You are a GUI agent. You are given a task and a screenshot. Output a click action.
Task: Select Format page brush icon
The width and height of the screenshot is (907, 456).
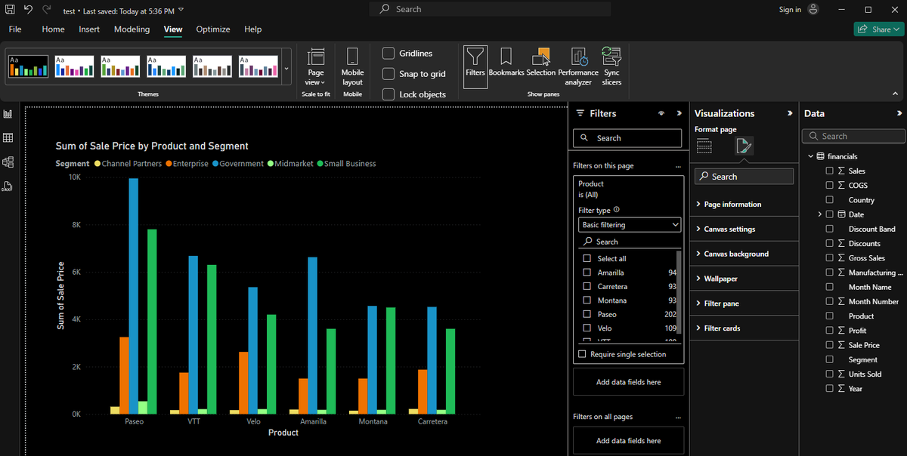point(743,146)
